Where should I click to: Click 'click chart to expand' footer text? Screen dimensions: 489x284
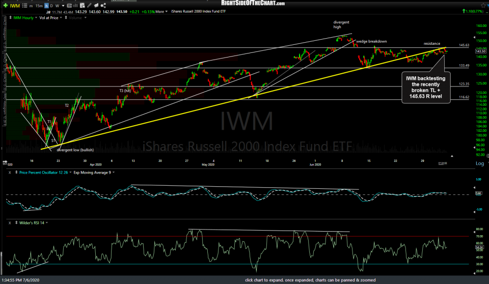point(310,280)
